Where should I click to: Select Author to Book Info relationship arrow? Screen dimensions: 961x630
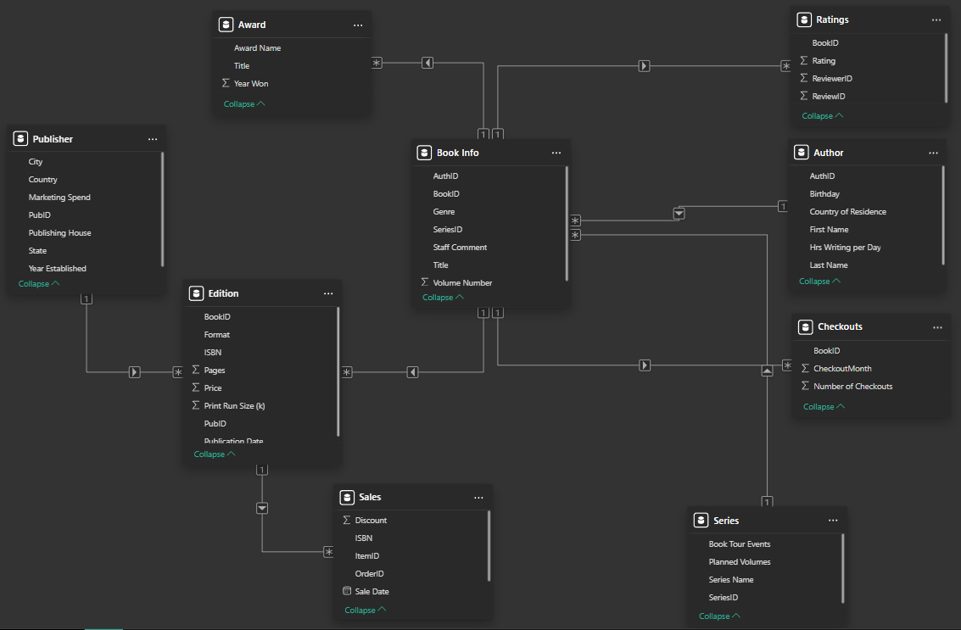pos(679,214)
